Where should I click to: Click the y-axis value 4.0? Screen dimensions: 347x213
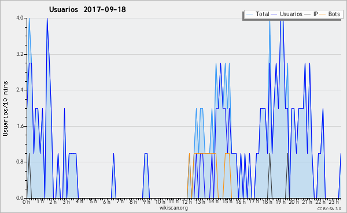20,18
